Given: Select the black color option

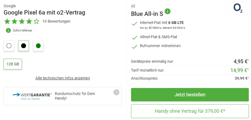Looking at the screenshot, I should [x=23, y=46].
